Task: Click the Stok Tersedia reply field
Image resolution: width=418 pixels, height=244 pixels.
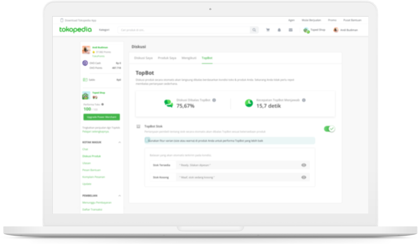Action: click(242, 165)
